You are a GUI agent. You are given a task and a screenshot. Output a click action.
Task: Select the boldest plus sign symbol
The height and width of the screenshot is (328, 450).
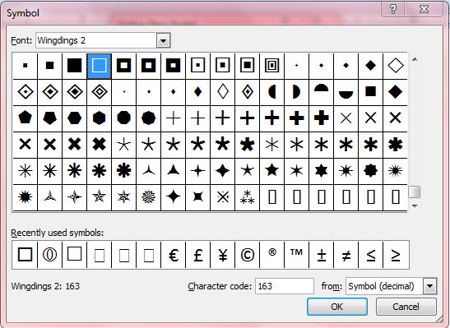(321, 118)
